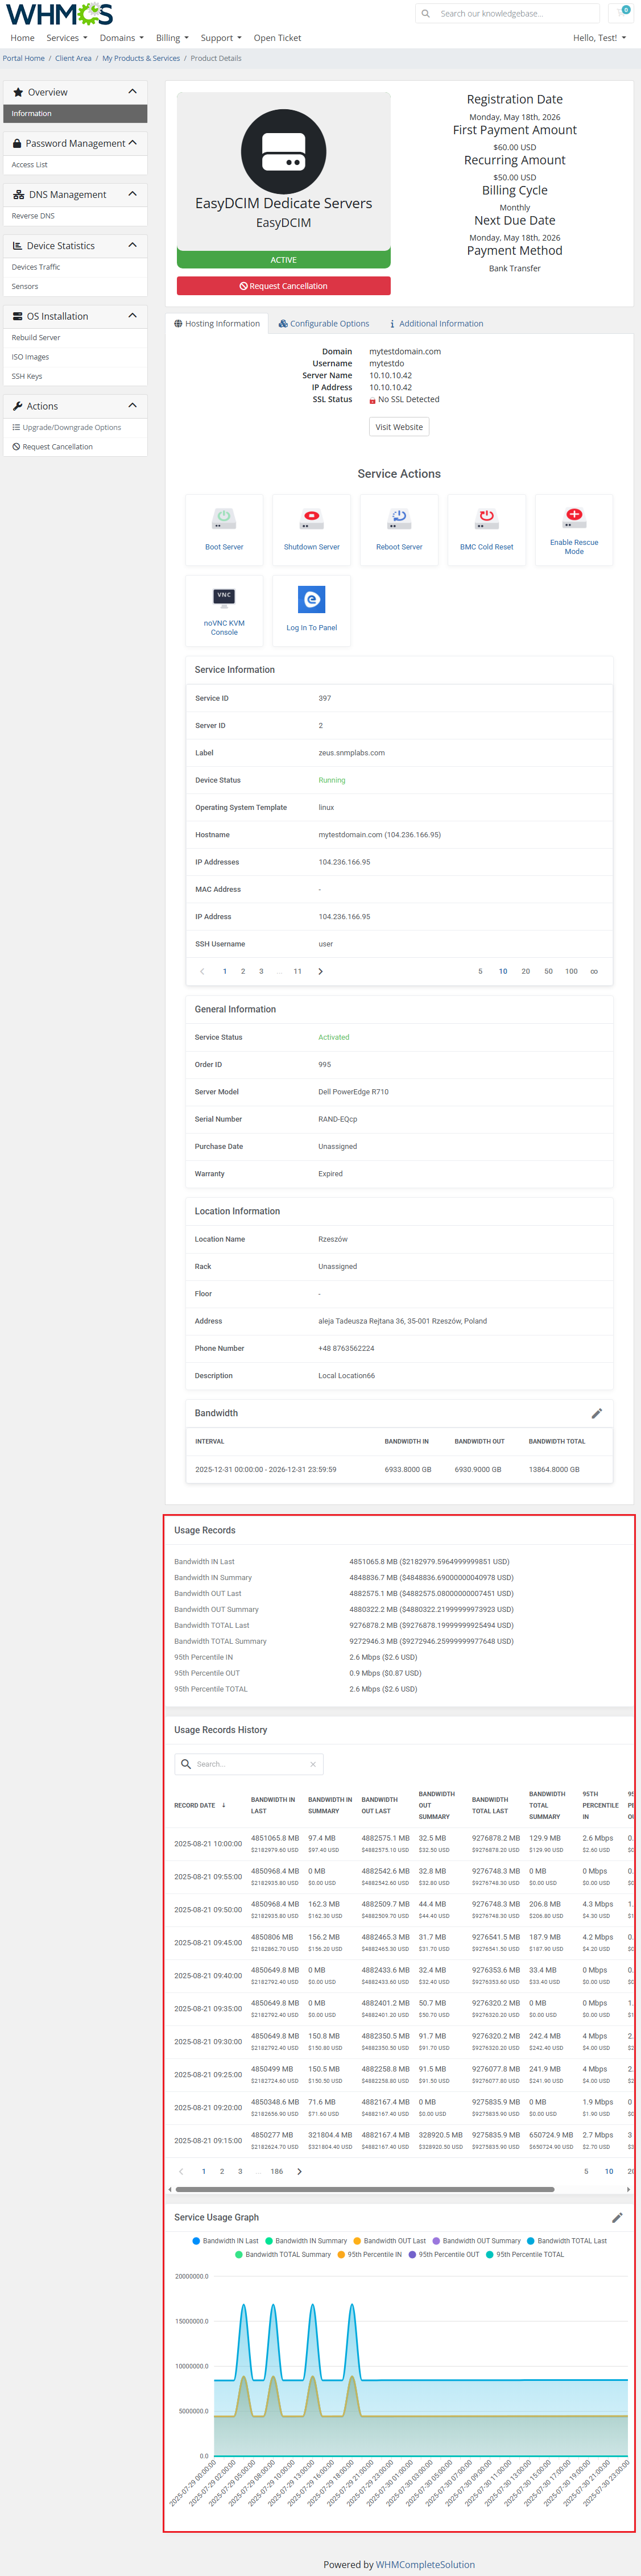Select Information in Overview sidebar
The width and height of the screenshot is (641, 2576).
pyautogui.click(x=75, y=114)
